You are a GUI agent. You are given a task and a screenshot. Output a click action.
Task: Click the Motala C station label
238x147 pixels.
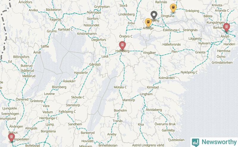(x=120, y=87)
